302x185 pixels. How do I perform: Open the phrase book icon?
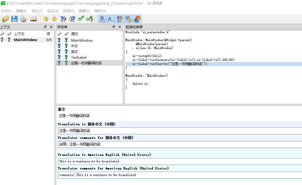click(x=33, y=19)
